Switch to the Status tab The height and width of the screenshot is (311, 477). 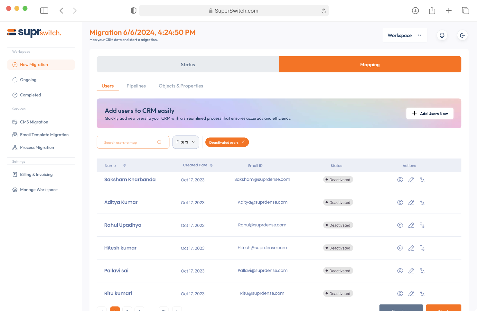(x=188, y=65)
